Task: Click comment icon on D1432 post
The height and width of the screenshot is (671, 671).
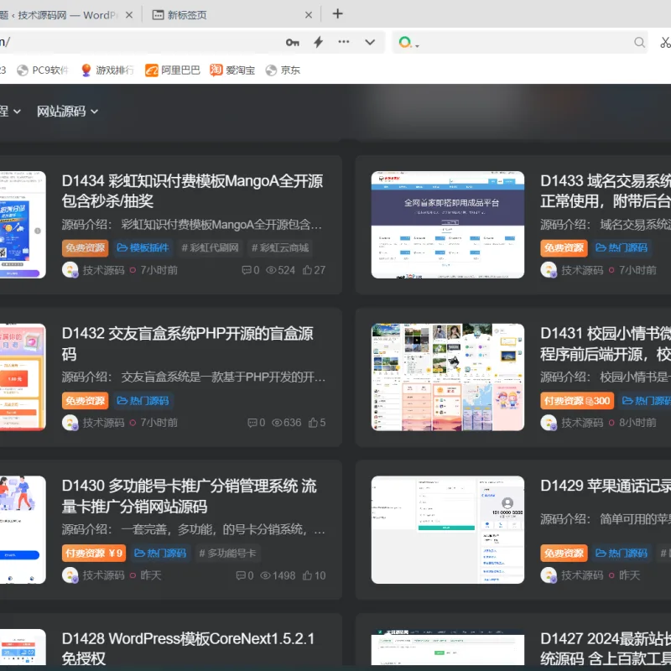Action: [252, 423]
